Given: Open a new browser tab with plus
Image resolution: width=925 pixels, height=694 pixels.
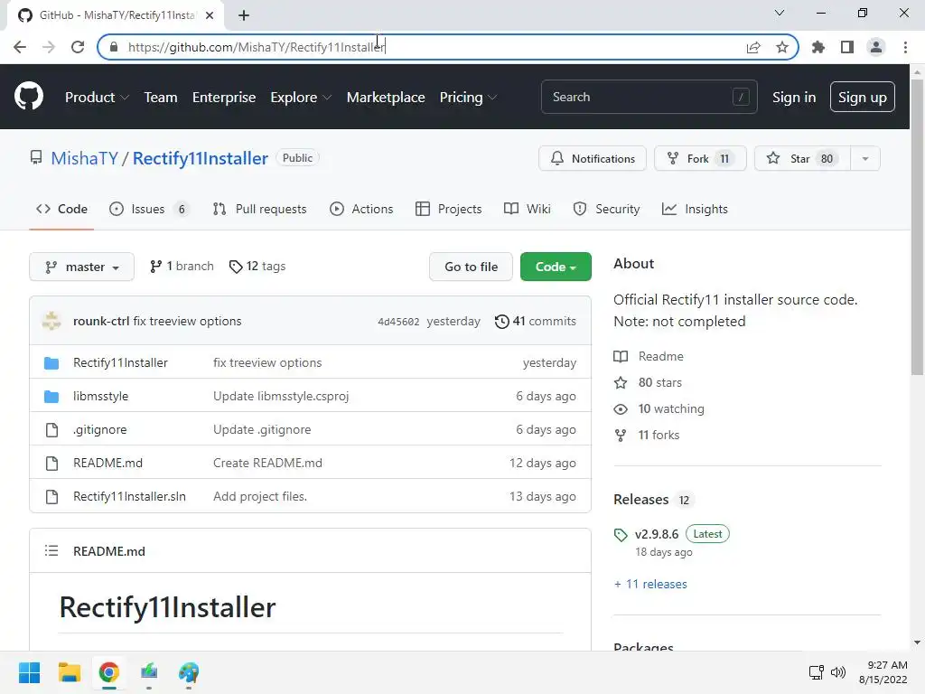Looking at the screenshot, I should [x=244, y=15].
